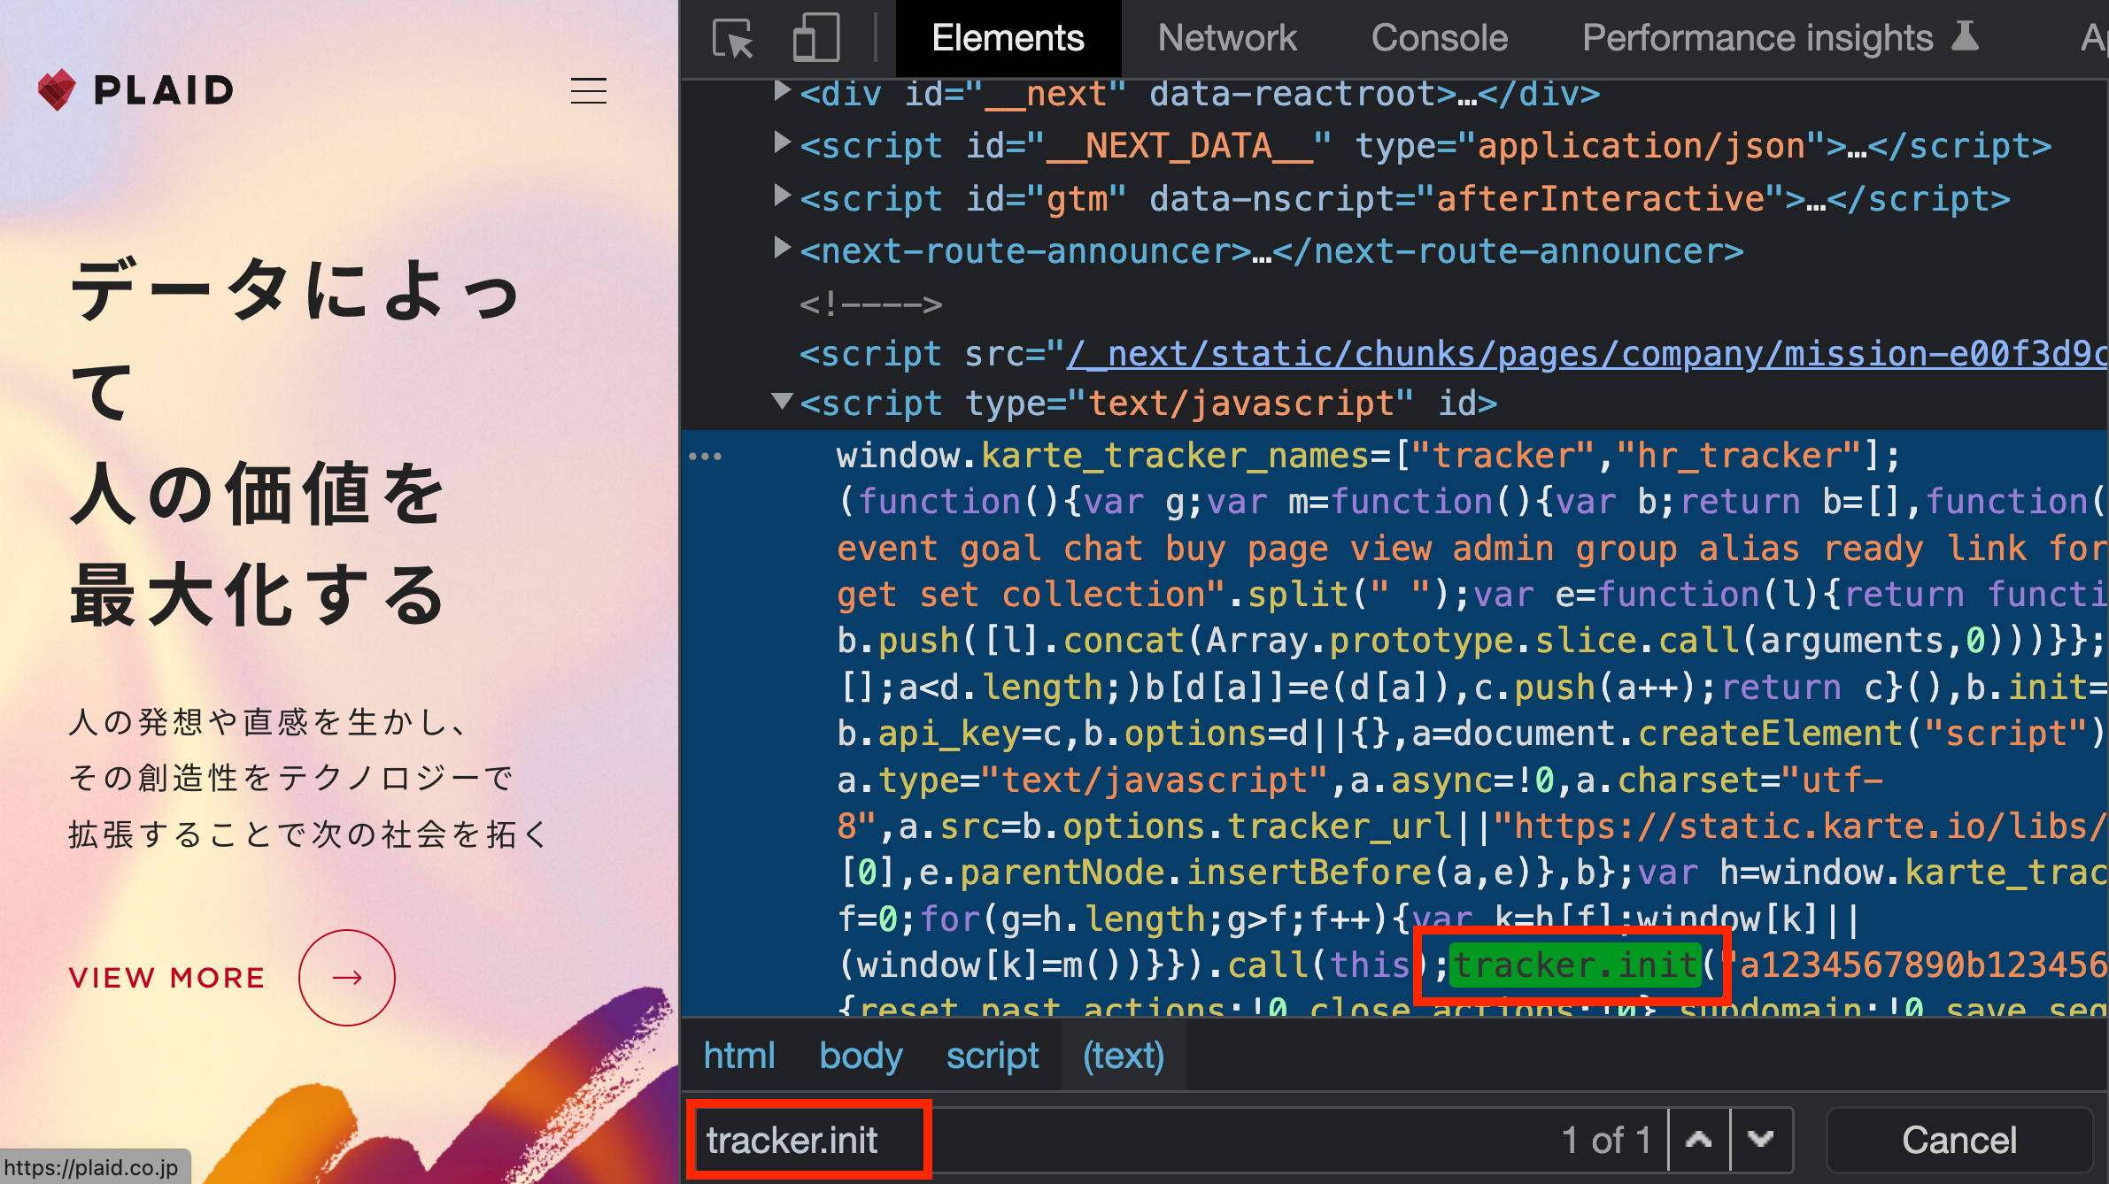Expand the gtm script node

coord(782,196)
